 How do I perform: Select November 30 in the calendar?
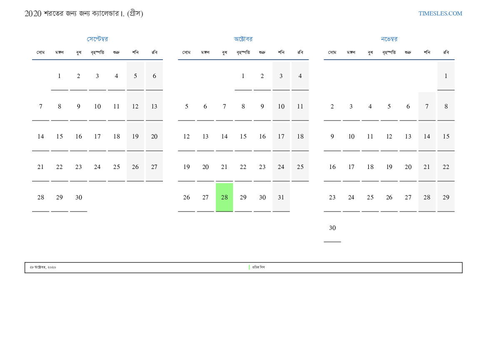pyautogui.click(x=332, y=228)
